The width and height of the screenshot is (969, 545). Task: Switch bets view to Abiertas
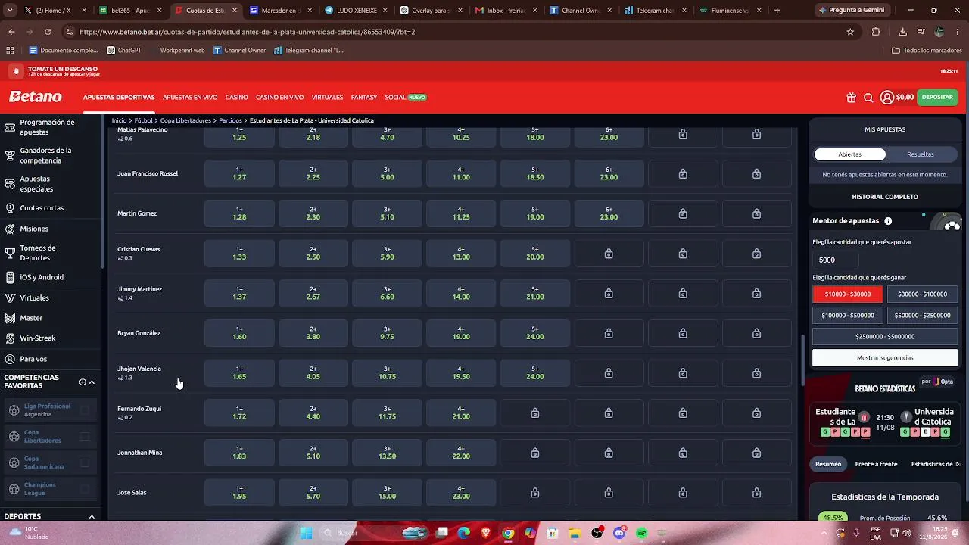(849, 154)
